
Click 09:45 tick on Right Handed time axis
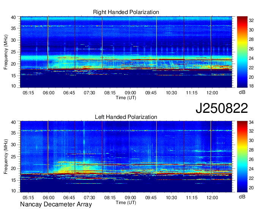(151, 93)
